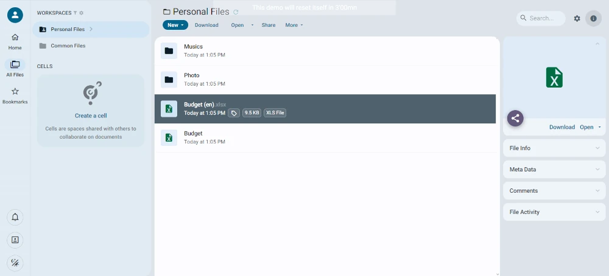Expand the File Activity section
The height and width of the screenshot is (276, 609).
554,212
